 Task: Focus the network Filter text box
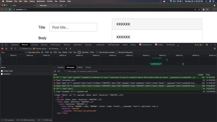coord(12,52)
